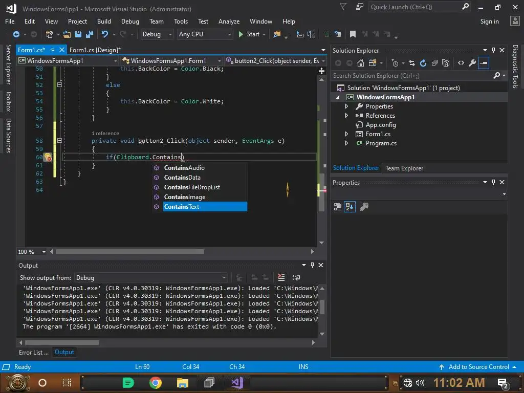Toggle Preview Selected Items in Solution Explorer
Viewport: 524px width, 393px height.
tap(484, 63)
